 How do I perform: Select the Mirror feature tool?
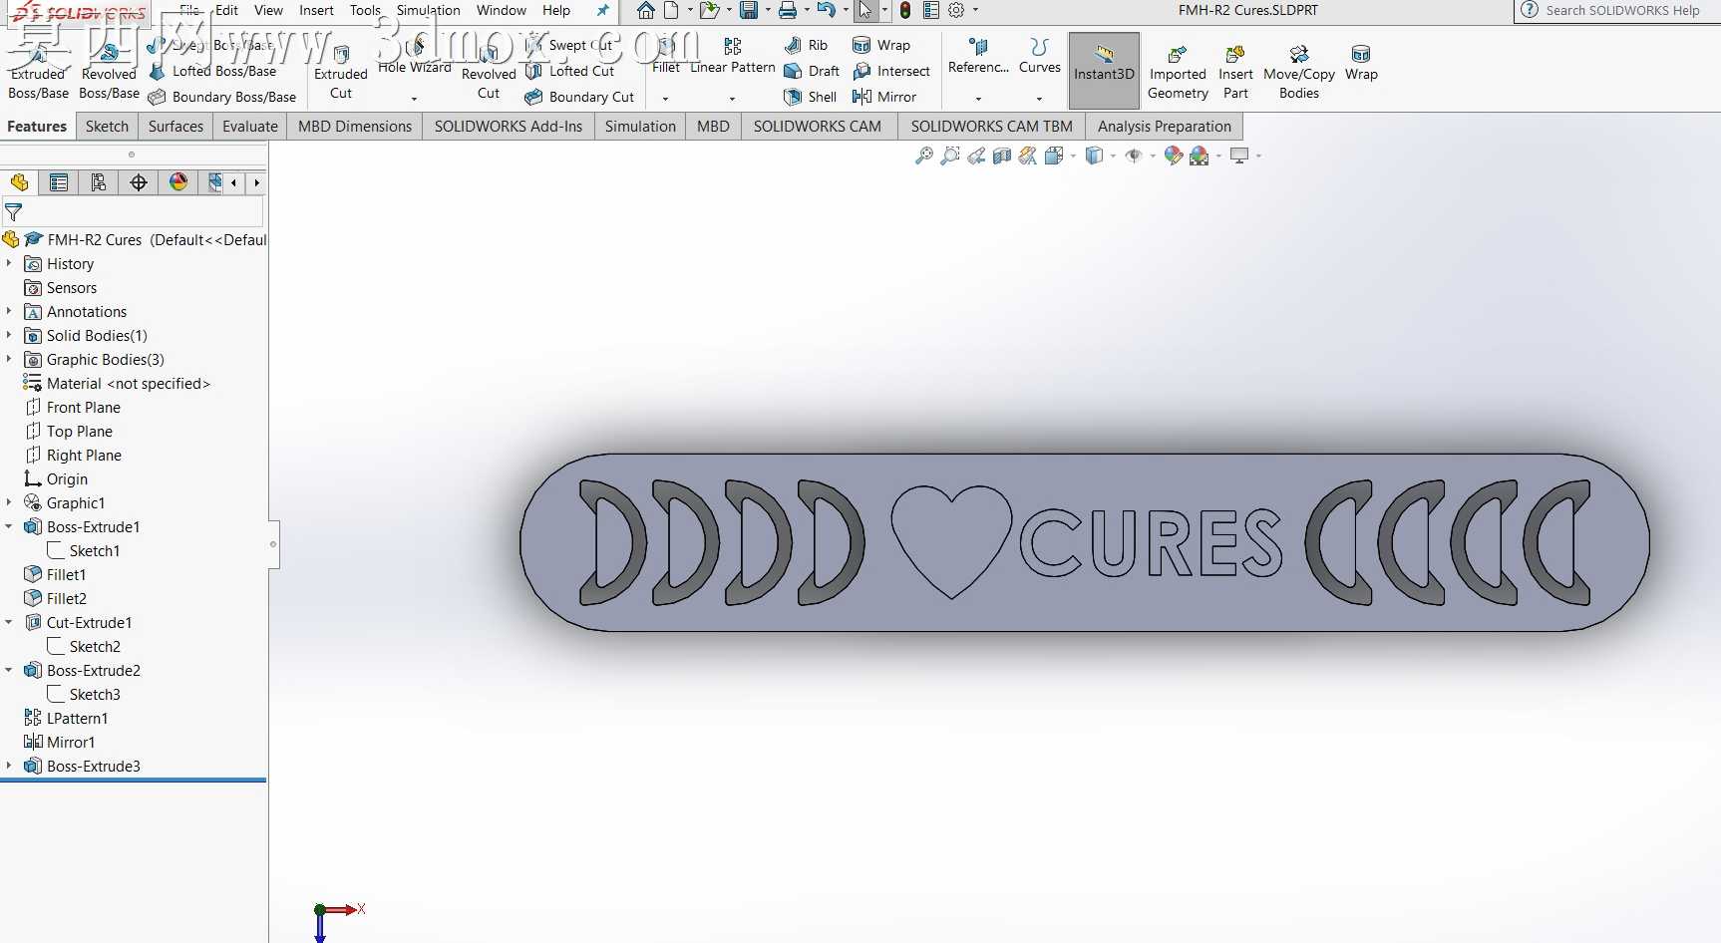[884, 97]
